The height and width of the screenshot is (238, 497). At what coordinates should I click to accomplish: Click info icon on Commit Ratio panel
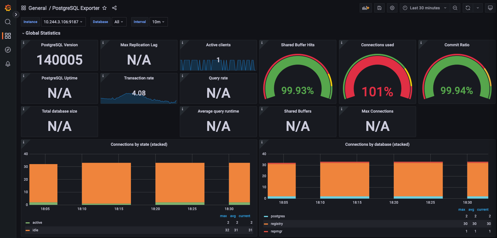pyautogui.click(x=421, y=42)
